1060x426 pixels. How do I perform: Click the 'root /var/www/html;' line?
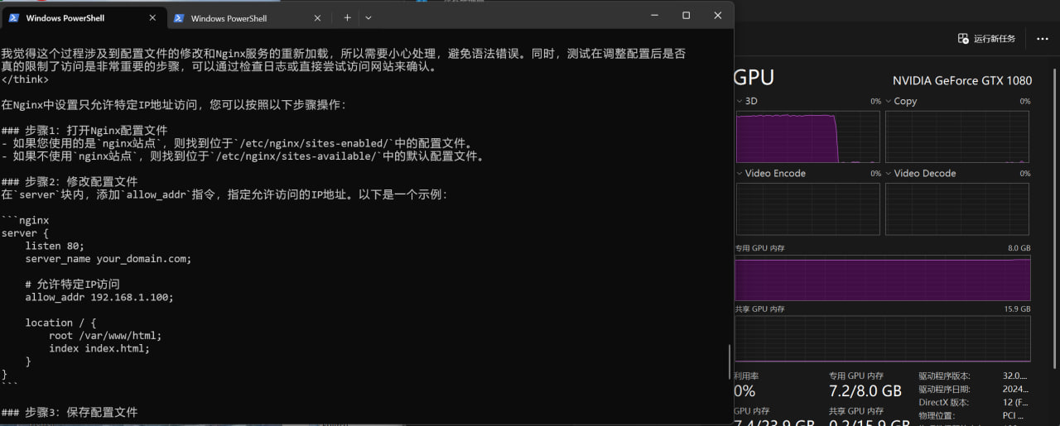(x=105, y=336)
